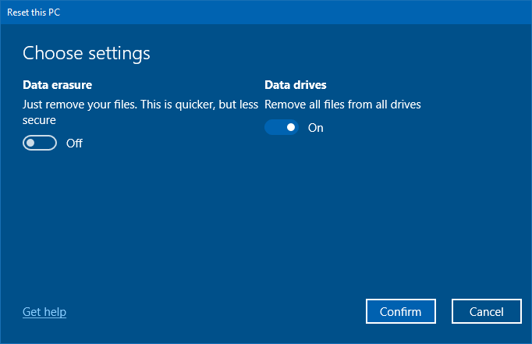Screen dimensions: 532x344
Task: Open the Get help link
Action: (x=44, y=312)
